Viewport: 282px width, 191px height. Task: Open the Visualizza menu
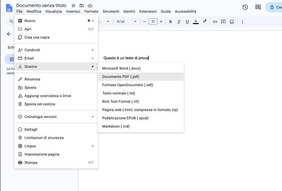click(x=54, y=12)
